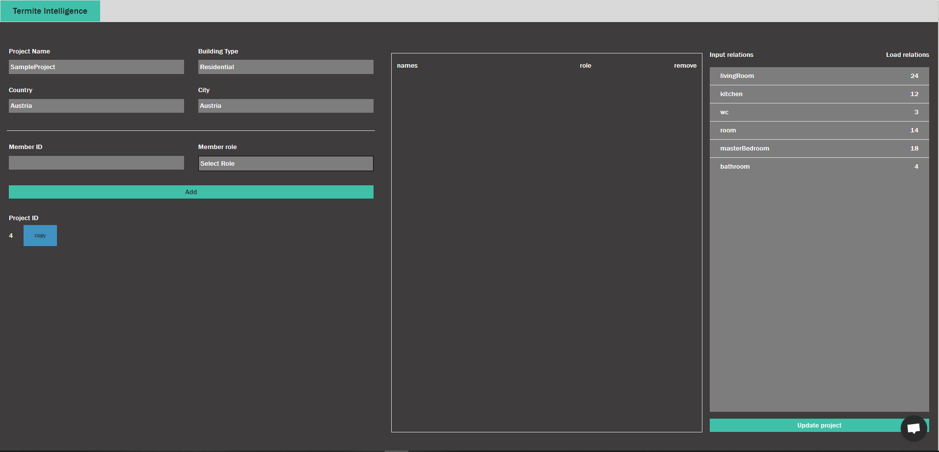Image resolution: width=939 pixels, height=452 pixels.
Task: Click the City input field
Action: [x=286, y=106]
